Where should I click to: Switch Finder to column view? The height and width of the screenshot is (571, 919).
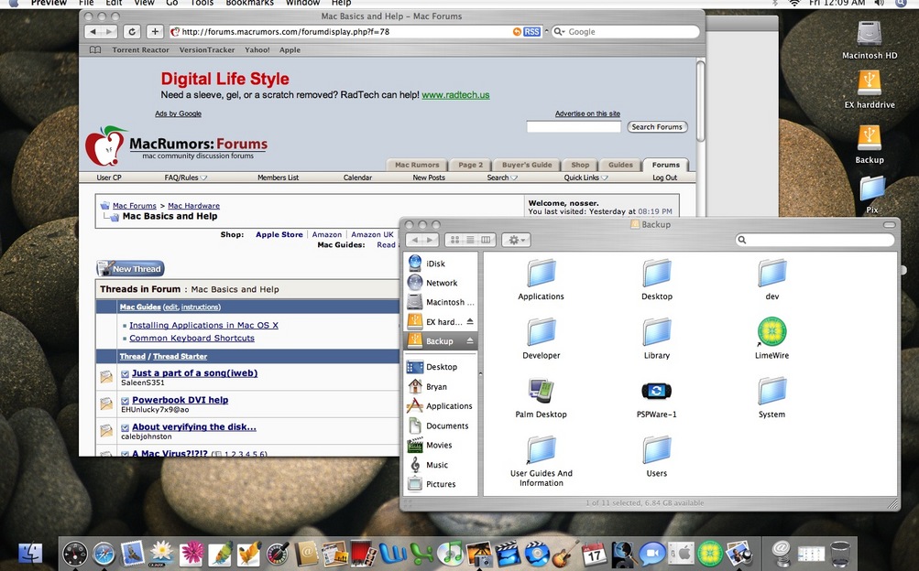(x=486, y=240)
